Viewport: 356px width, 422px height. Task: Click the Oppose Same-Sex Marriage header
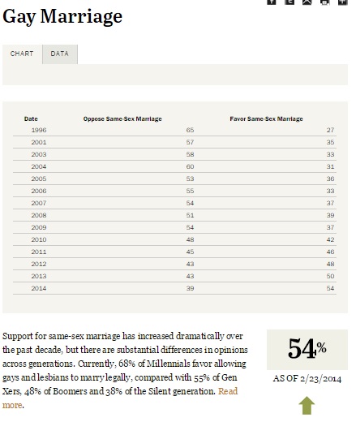tap(122, 118)
